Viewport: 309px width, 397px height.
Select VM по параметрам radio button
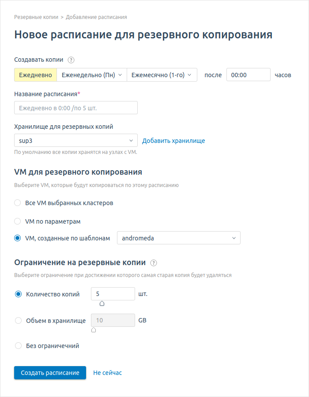click(18, 221)
